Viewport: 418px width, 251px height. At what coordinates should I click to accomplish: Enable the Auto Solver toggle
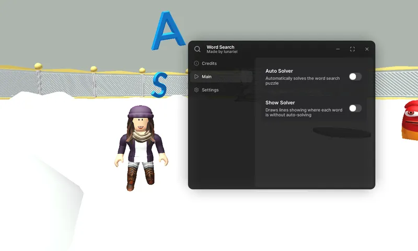355,77
